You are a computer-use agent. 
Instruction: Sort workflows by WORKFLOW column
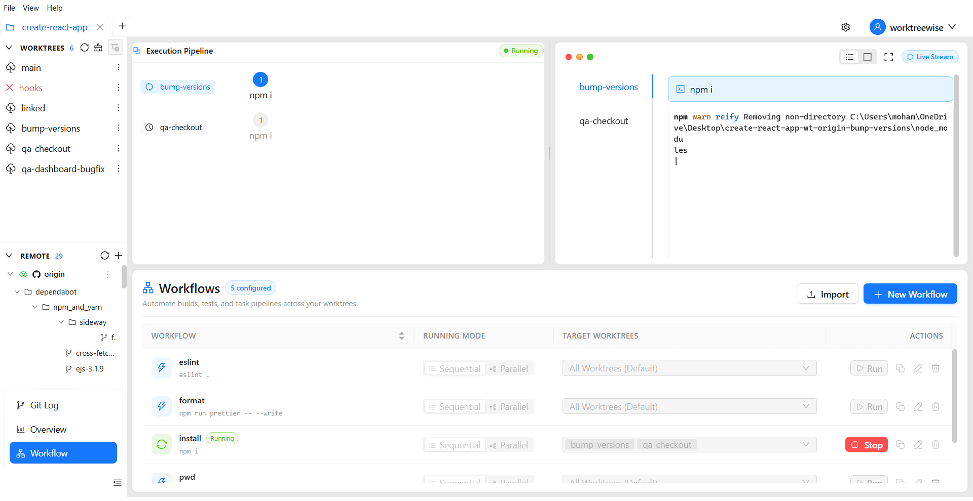[x=401, y=336]
